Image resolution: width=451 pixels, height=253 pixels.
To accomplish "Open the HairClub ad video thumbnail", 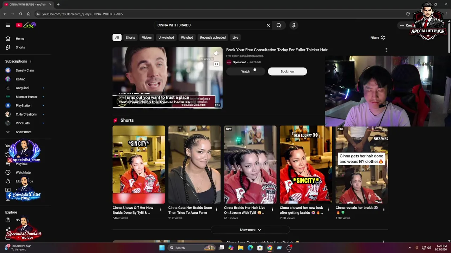I will pos(167,78).
